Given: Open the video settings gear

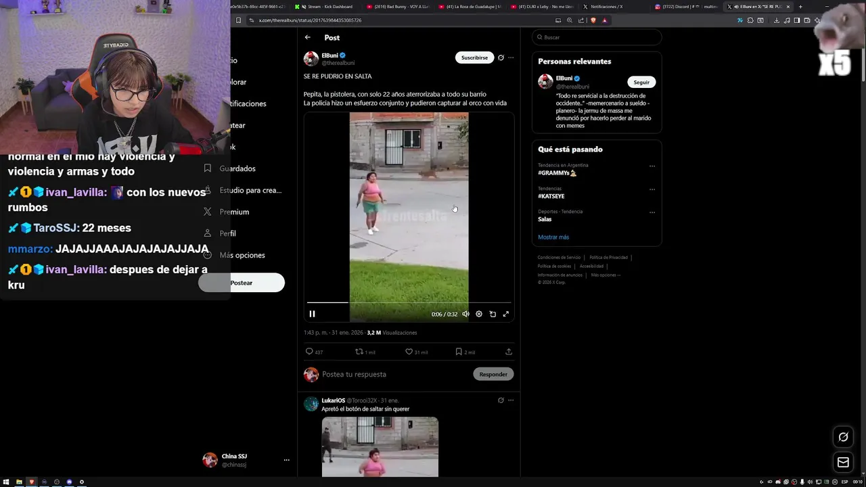Looking at the screenshot, I should pyautogui.click(x=479, y=314).
